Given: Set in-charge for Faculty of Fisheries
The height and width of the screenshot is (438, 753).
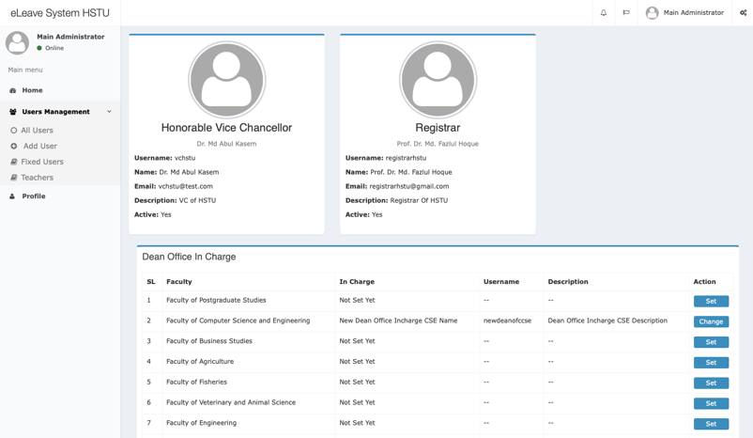Looking at the screenshot, I should coord(711,383).
